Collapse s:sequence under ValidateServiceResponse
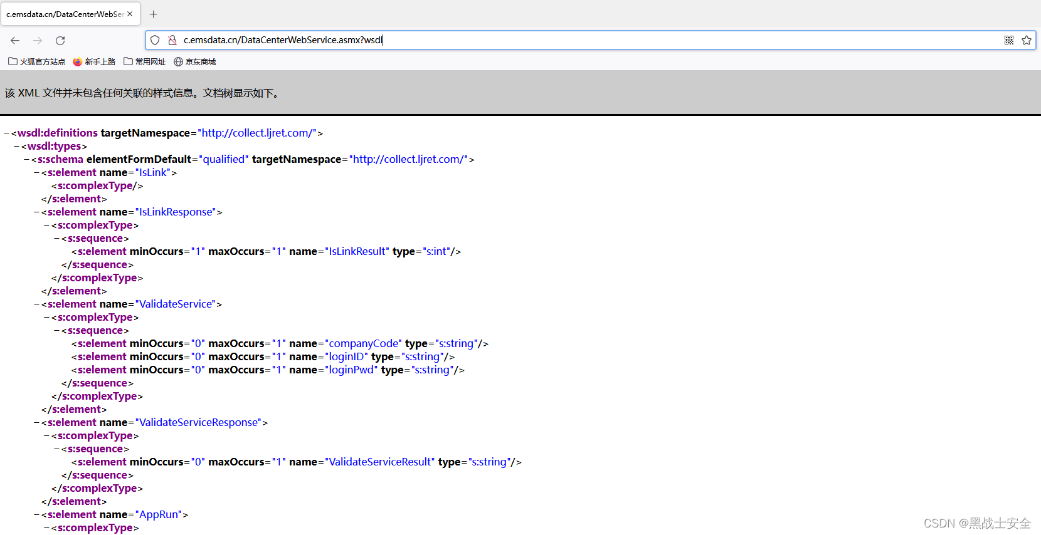 click(x=57, y=449)
